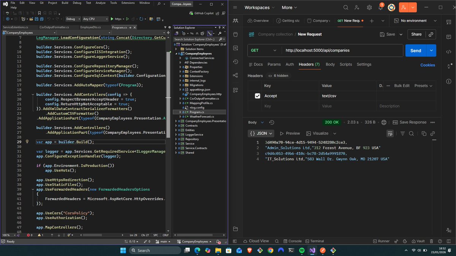Open the Build menu in Visual Studio

tap(65, 3)
